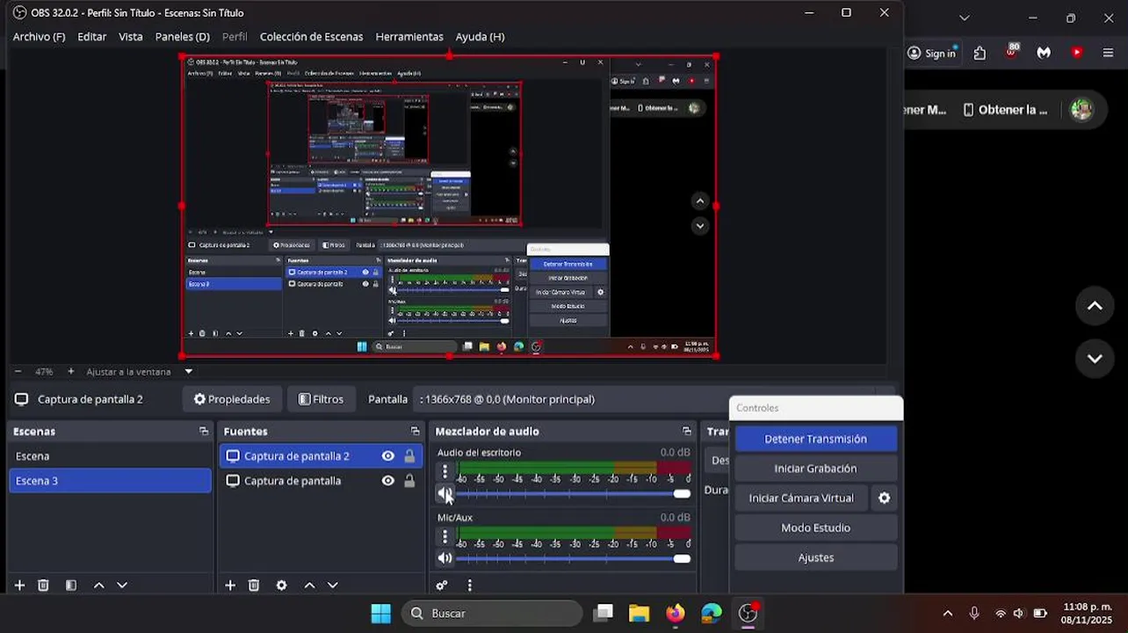Screen dimensions: 1128x633
Task: Click Iniciar Cámara Virtual button
Action: pos(800,498)
